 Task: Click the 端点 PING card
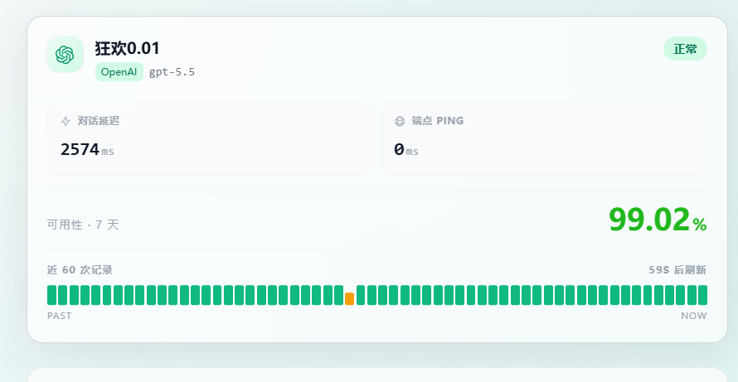tap(544, 138)
